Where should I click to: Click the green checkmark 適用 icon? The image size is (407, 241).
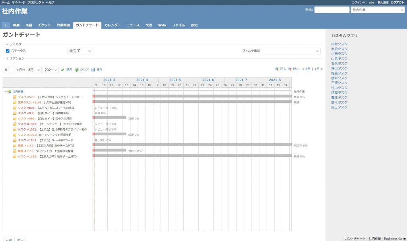[62, 70]
